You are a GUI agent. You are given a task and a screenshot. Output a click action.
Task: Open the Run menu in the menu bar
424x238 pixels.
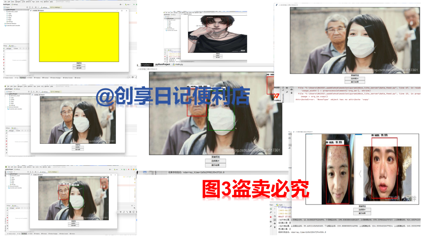pos(34,2)
